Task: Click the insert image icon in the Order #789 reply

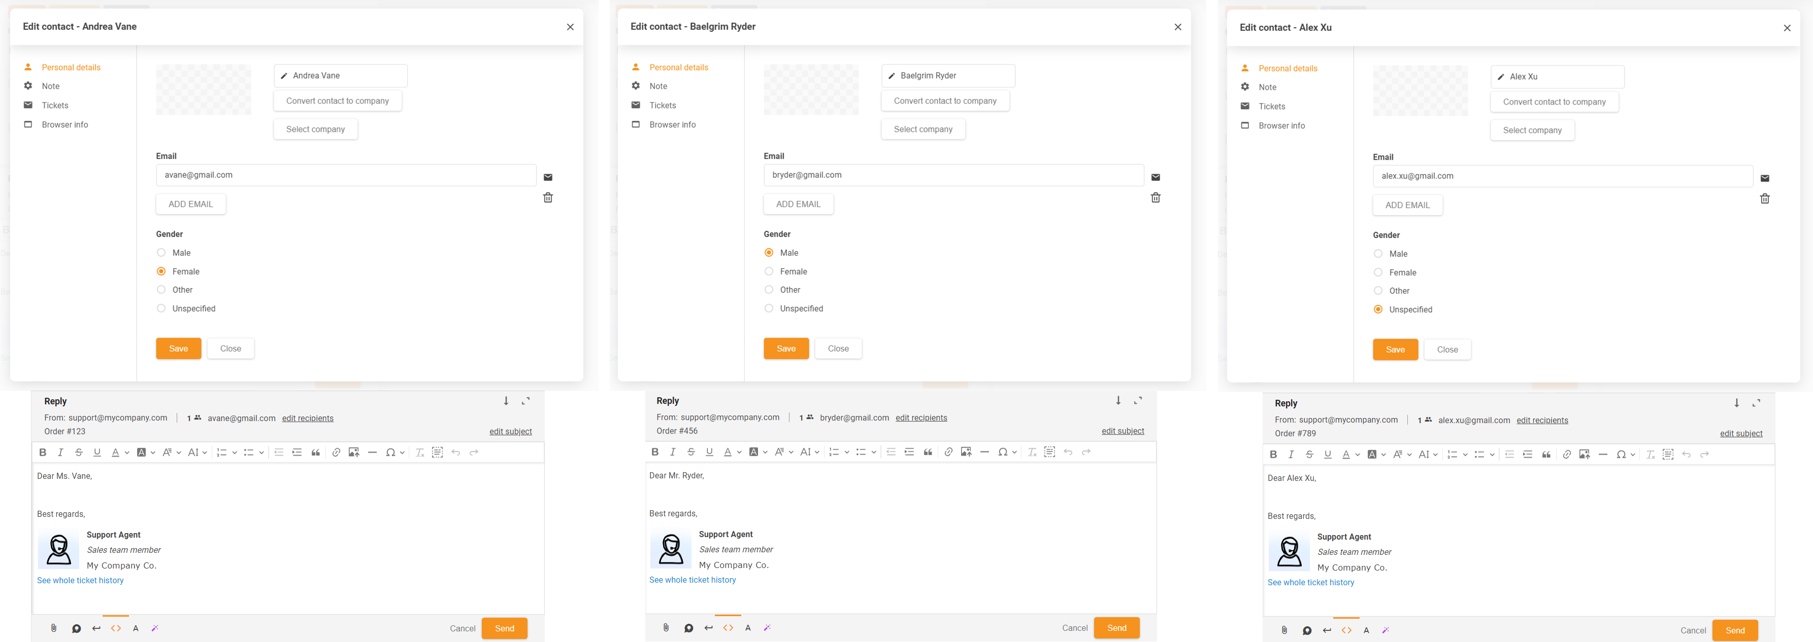Action: point(1584,454)
